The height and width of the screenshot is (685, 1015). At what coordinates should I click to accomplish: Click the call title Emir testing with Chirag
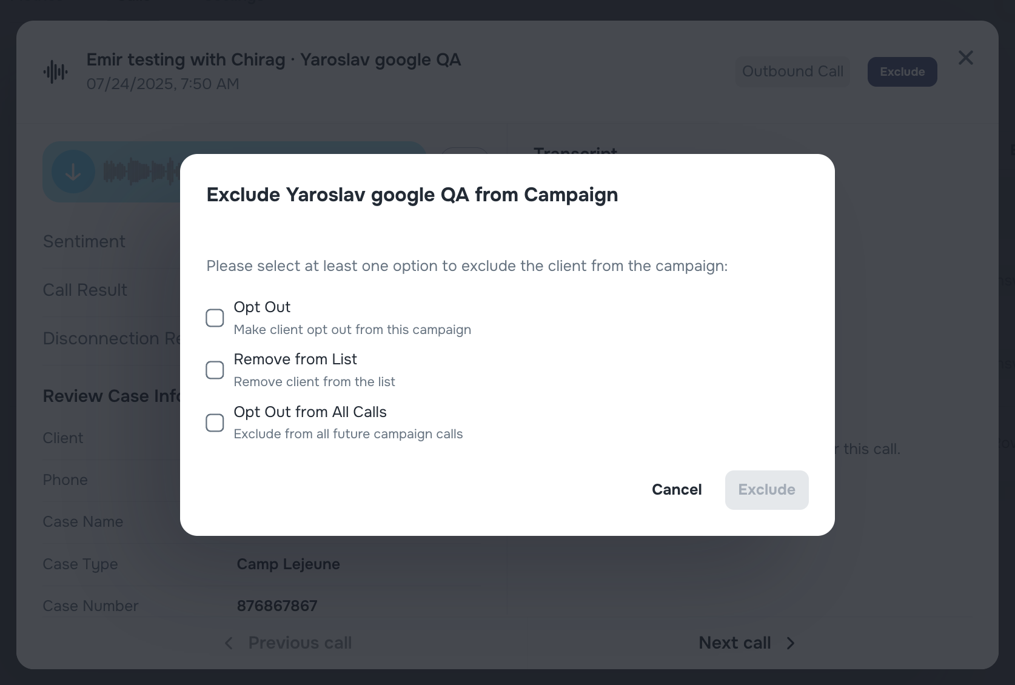coord(273,59)
